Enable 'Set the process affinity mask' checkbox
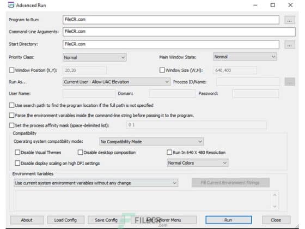The width and height of the screenshot is (305, 229). pos(11,125)
